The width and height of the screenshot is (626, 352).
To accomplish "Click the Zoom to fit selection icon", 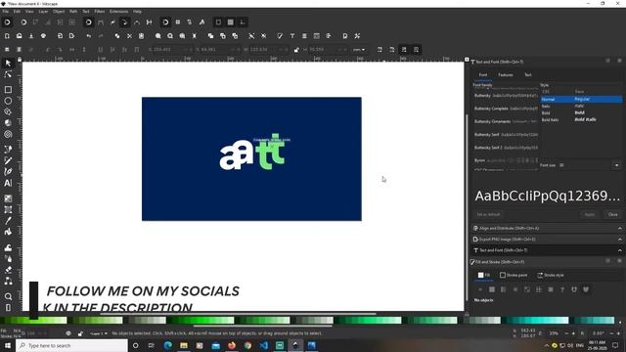I will (158, 36).
